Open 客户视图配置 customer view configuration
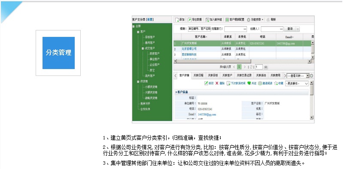 click(x=235, y=20)
